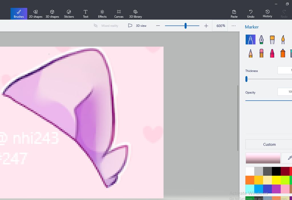
Task: Toggle 3D view mode
Action: coord(137,26)
